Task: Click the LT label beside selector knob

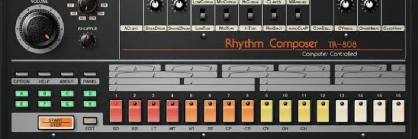Action: point(71,5)
